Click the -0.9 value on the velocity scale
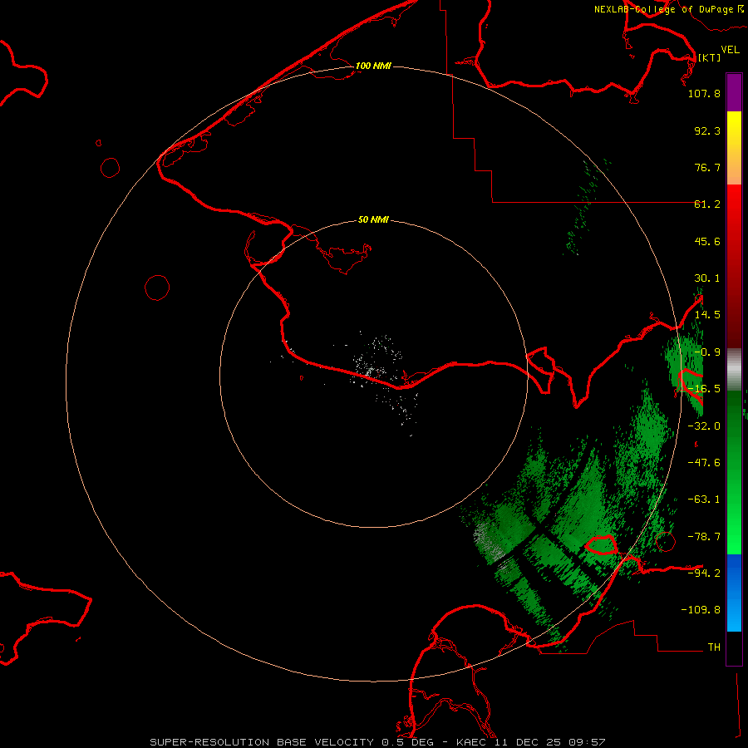This screenshot has height=748, width=748. pyautogui.click(x=707, y=352)
